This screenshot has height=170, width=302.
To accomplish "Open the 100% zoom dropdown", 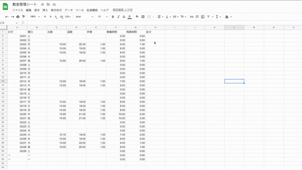I will pos(35,17).
